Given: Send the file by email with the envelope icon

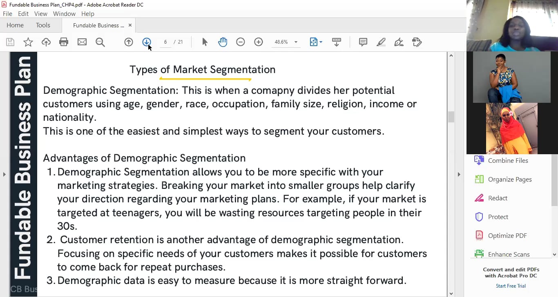Looking at the screenshot, I should tap(82, 42).
